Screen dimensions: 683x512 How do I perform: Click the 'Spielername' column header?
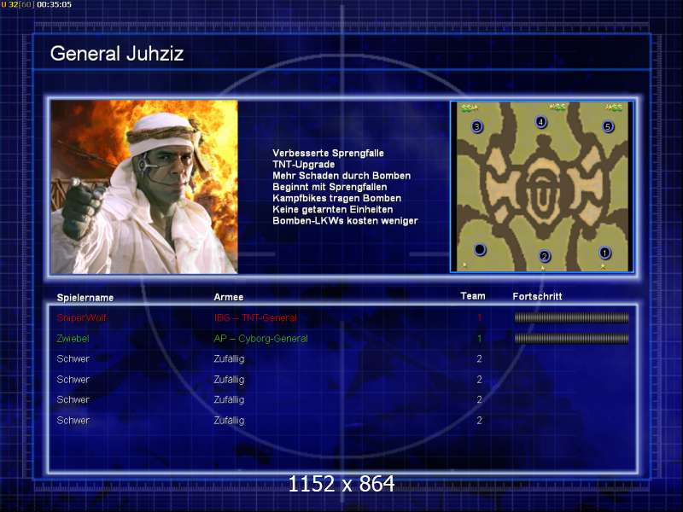(85, 298)
